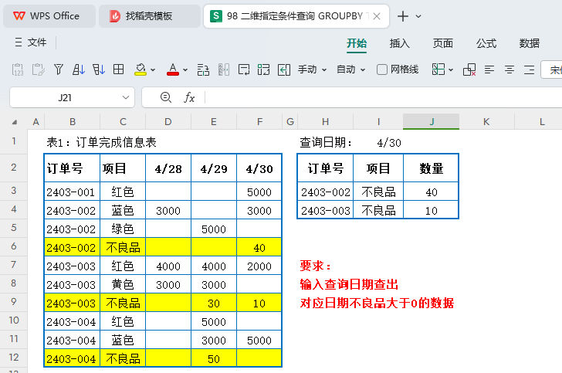Open the 文件 menu
Image resolution: width=562 pixels, height=373 pixels.
tap(31, 42)
